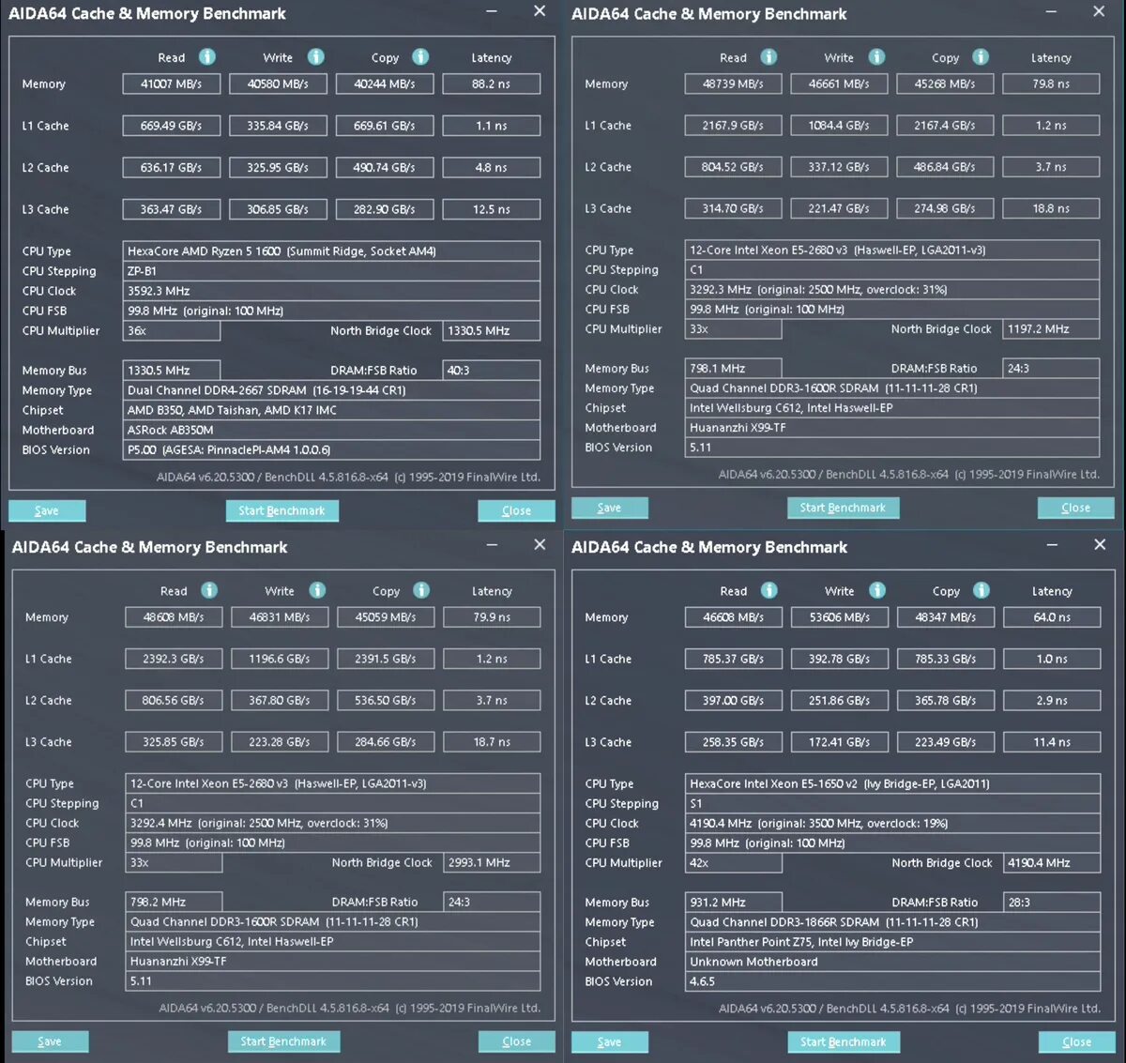
Task: Select memory read value 48739 MB/s
Action: (733, 84)
